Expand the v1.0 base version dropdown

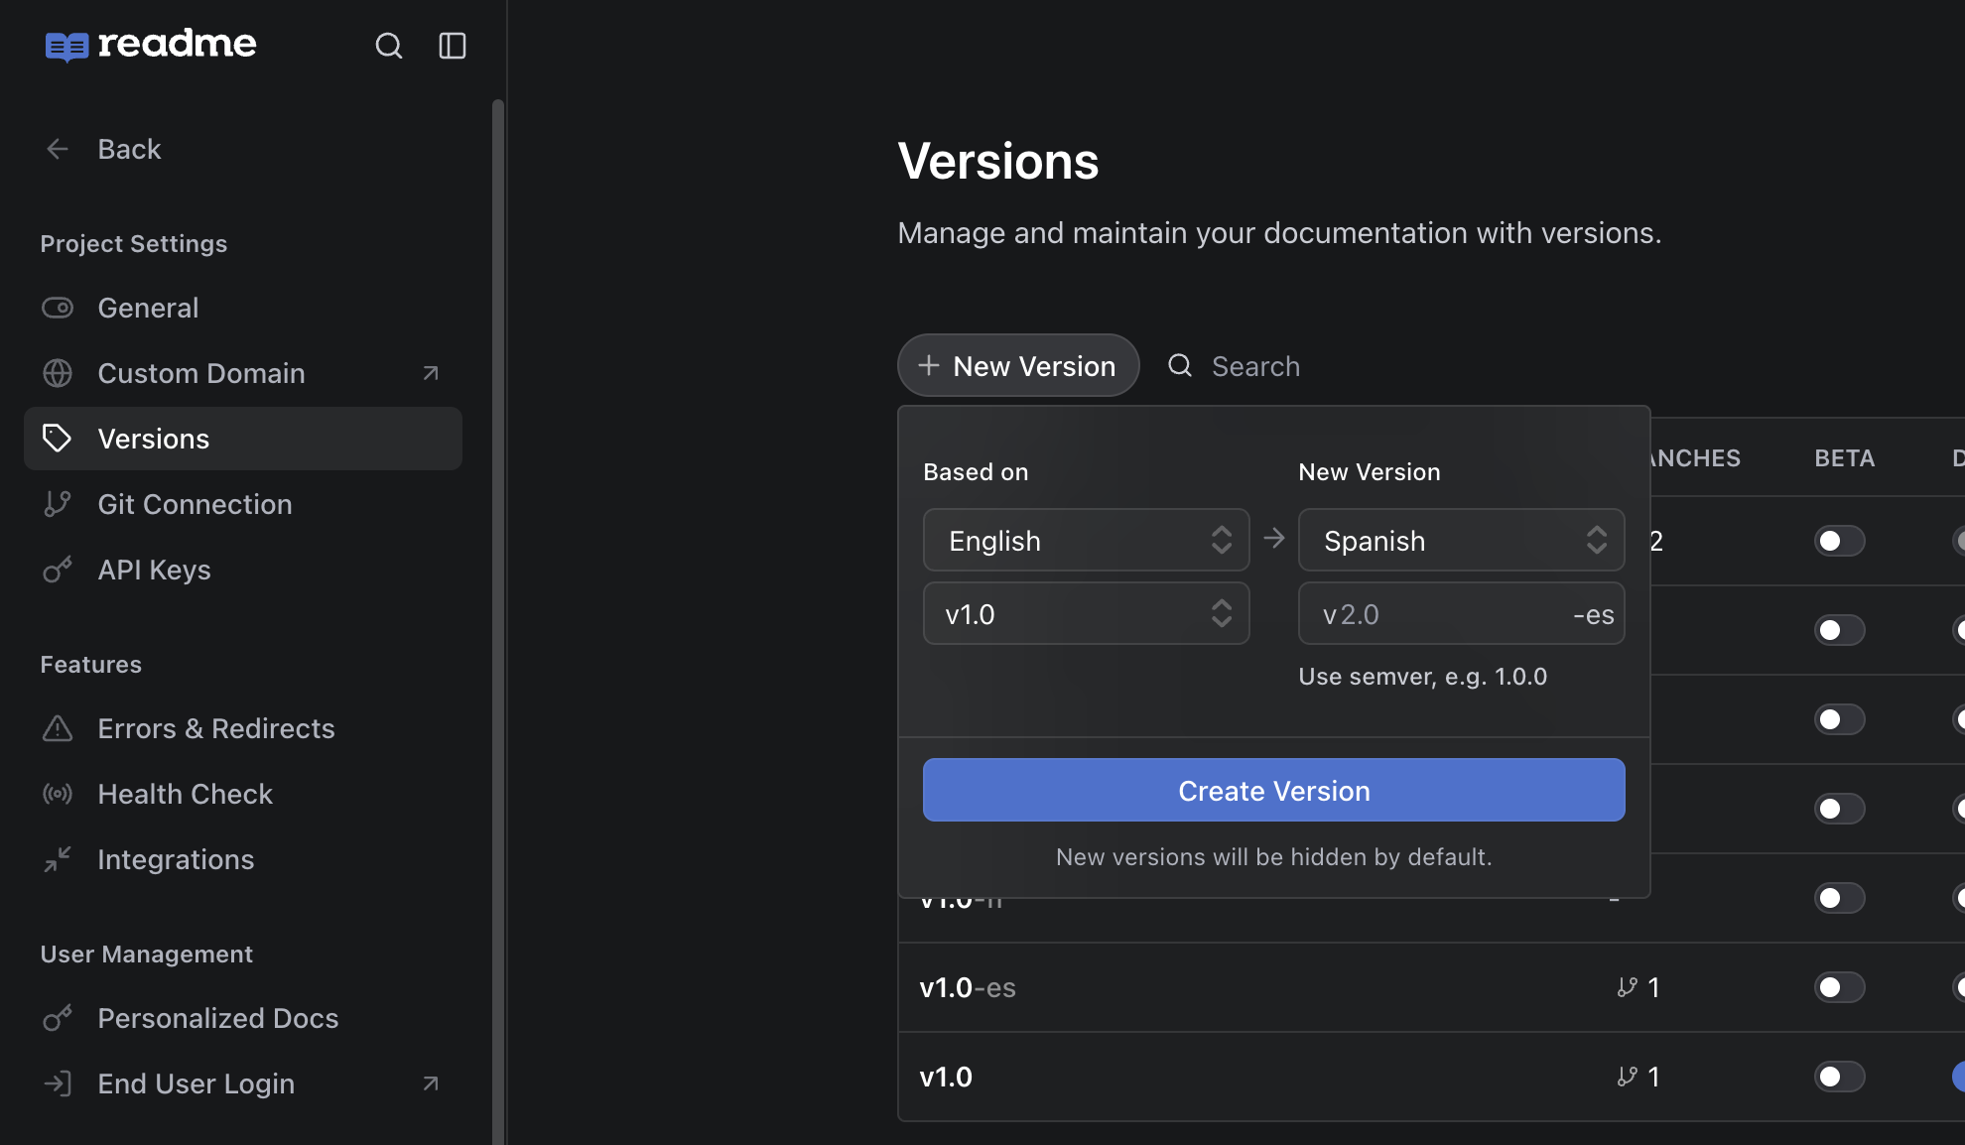point(1086,613)
